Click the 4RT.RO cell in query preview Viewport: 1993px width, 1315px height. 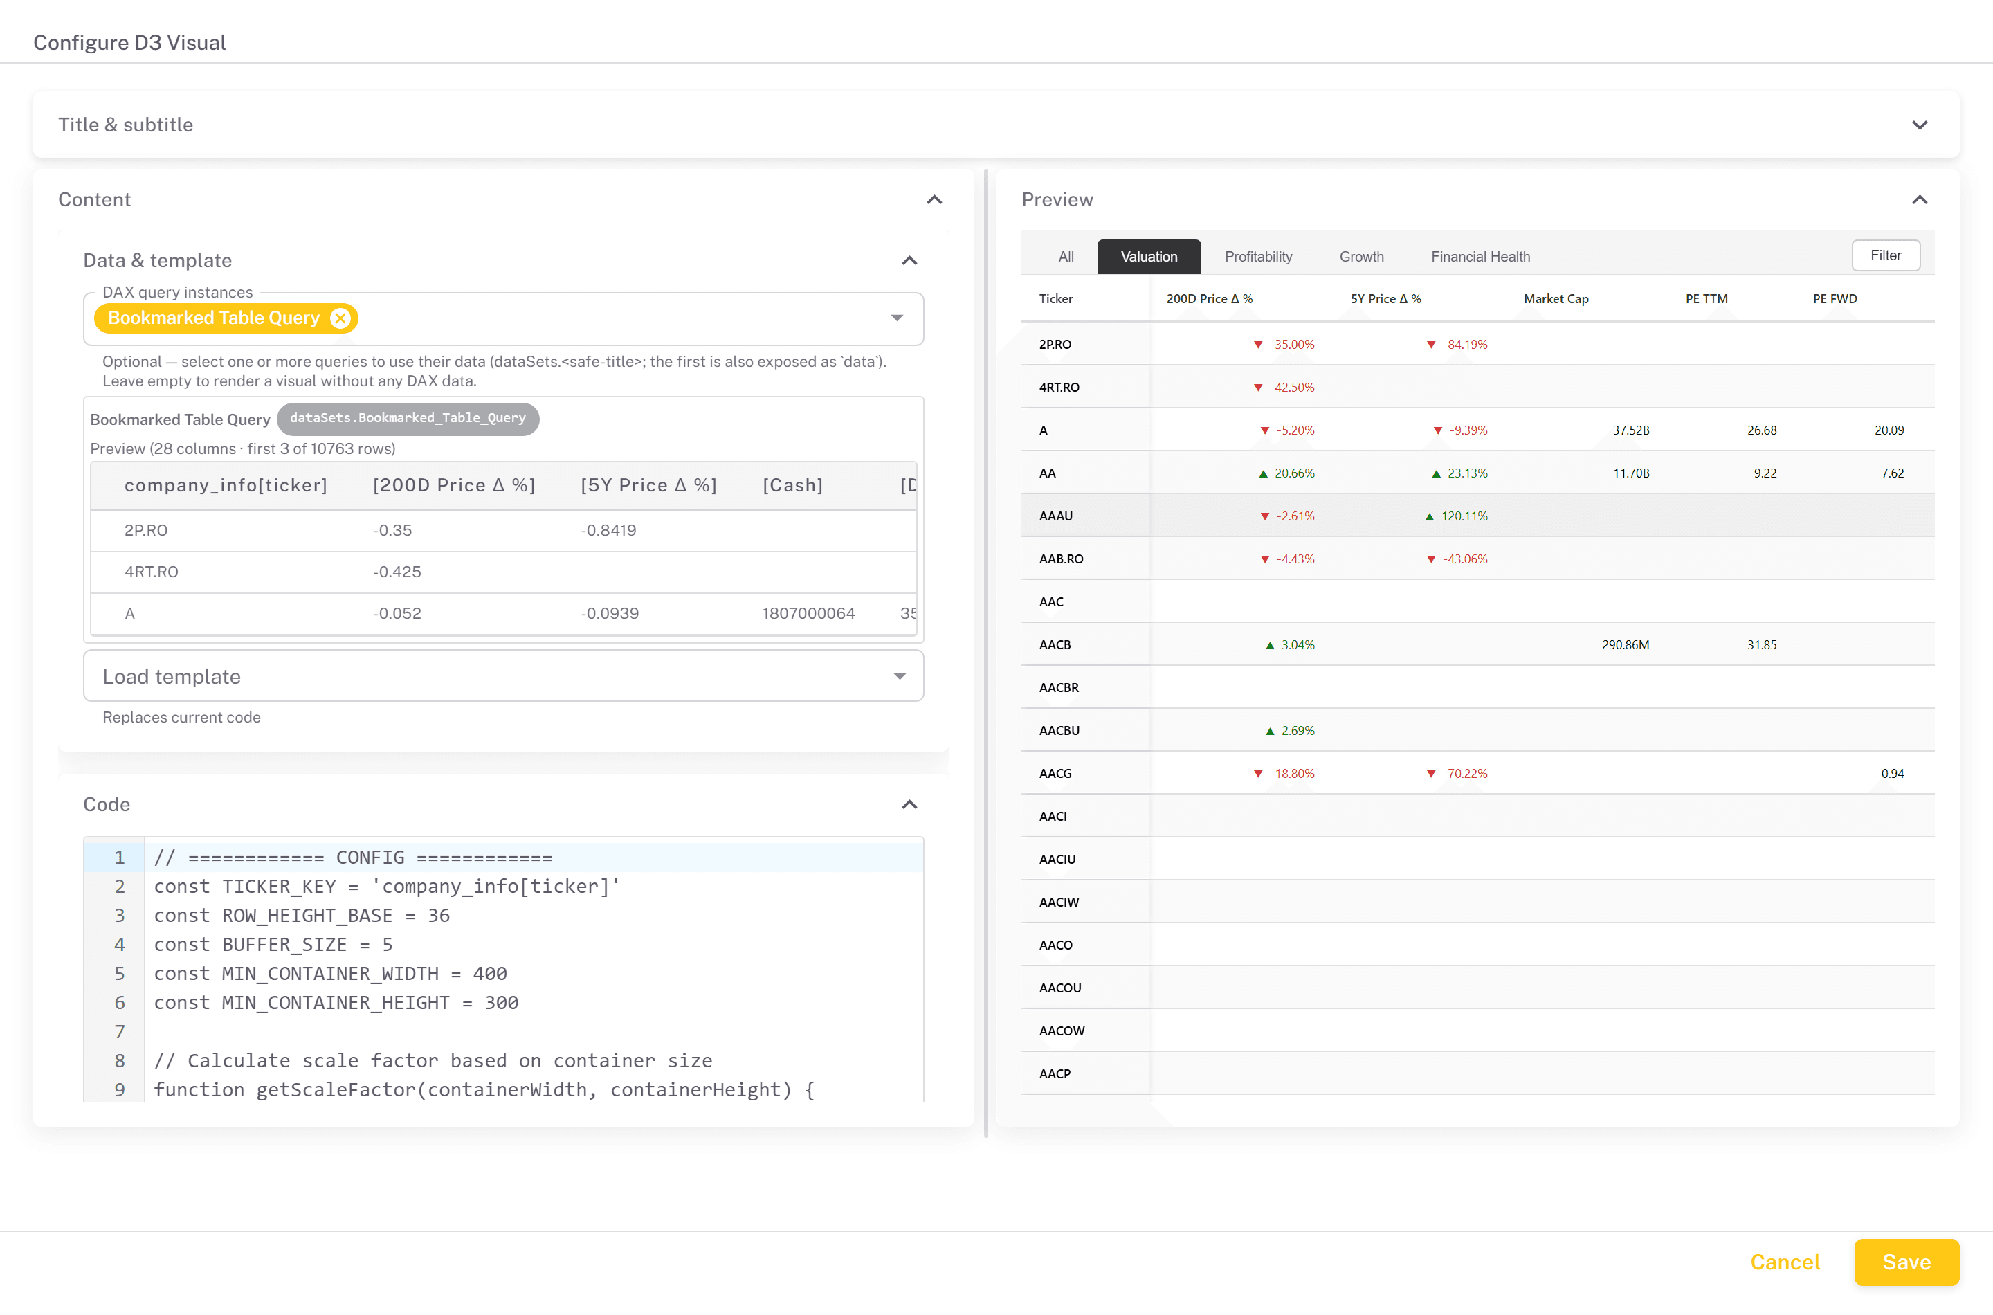[x=151, y=571]
